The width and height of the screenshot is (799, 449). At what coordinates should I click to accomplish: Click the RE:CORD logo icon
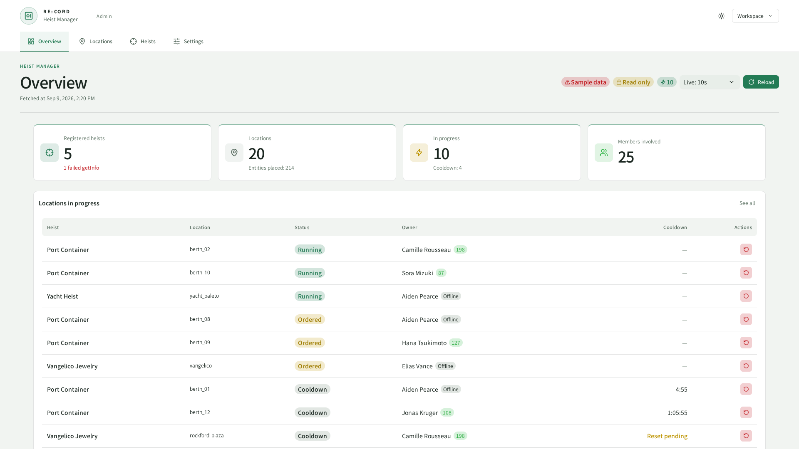(x=29, y=16)
